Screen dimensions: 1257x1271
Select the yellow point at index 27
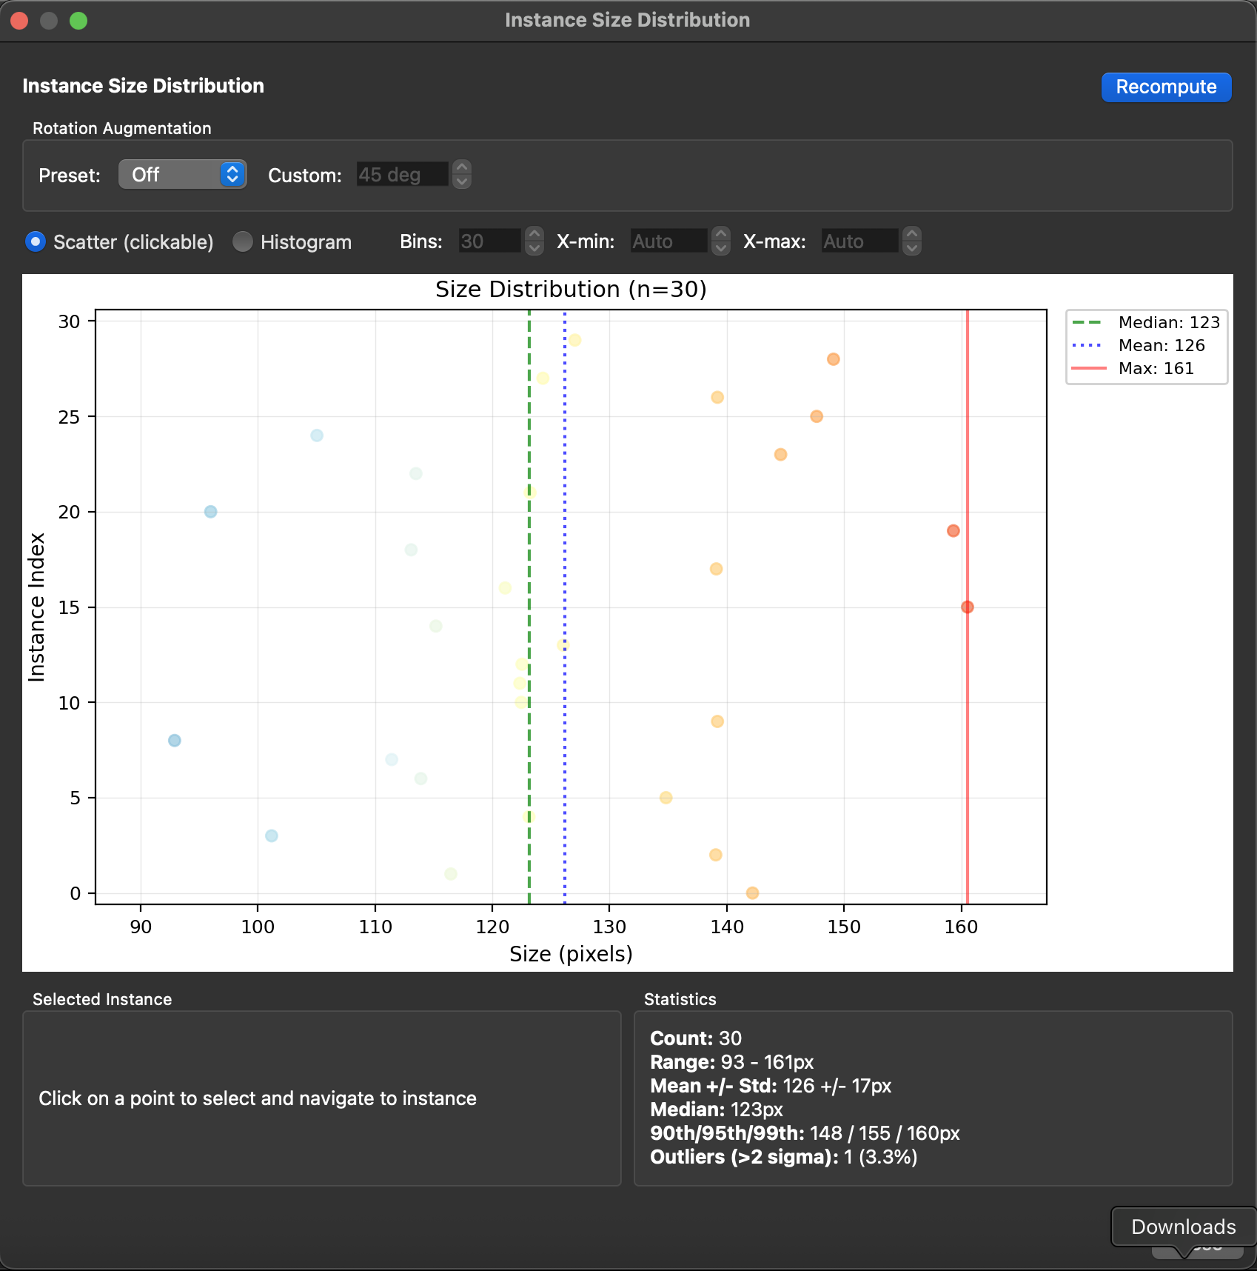point(543,378)
